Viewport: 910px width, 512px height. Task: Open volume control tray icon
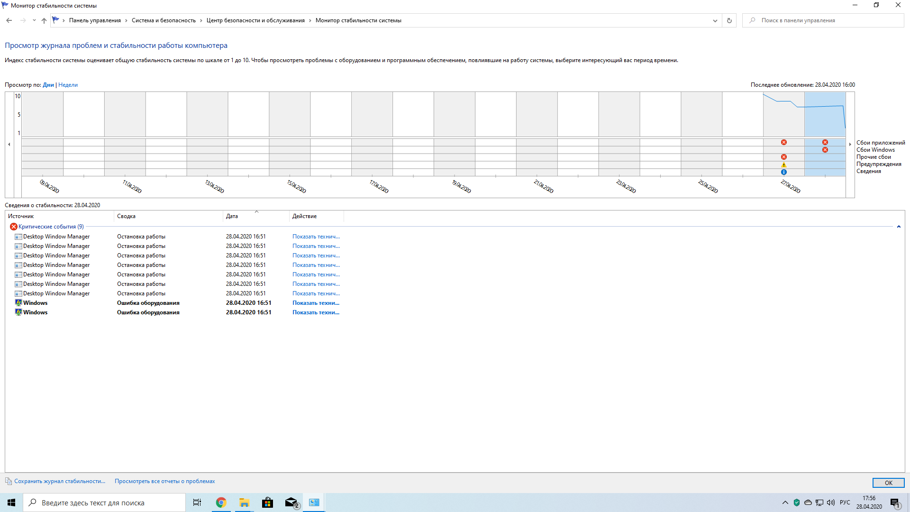pos(831,503)
